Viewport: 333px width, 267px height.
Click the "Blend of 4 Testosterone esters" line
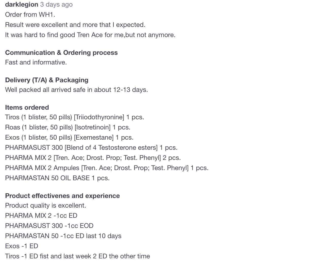pos(91,147)
